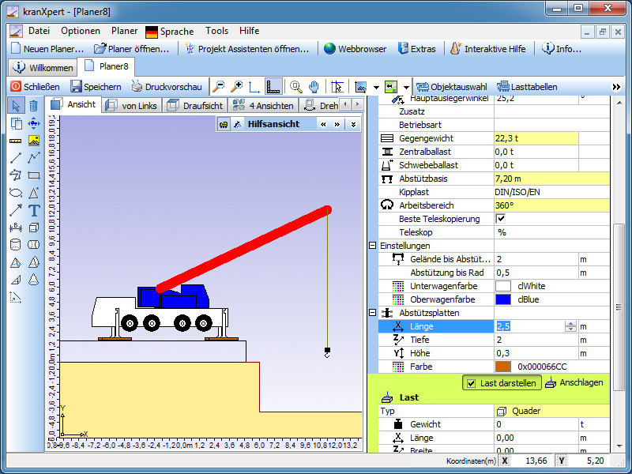Click the insert image tool icon
The image size is (632, 474).
coord(34,141)
